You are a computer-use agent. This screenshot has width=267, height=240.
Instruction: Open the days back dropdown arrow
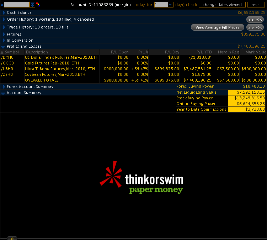[x=170, y=5]
